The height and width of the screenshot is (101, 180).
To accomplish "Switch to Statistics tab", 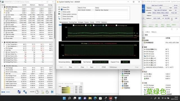I will click(x=104, y=22).
